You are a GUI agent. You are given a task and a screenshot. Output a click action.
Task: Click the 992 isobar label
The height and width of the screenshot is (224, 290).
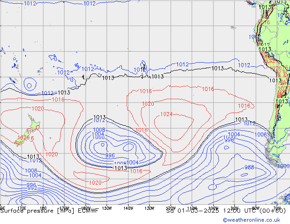coord(32,188)
